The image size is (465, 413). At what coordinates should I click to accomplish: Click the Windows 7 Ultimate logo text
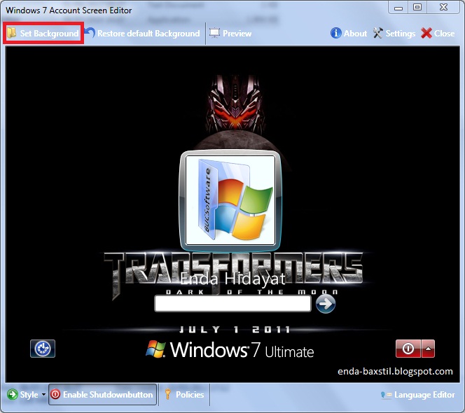[230, 350]
